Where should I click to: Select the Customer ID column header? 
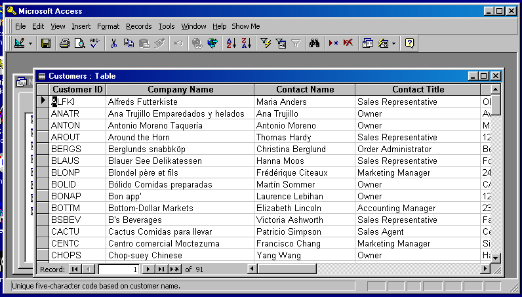[x=77, y=90]
